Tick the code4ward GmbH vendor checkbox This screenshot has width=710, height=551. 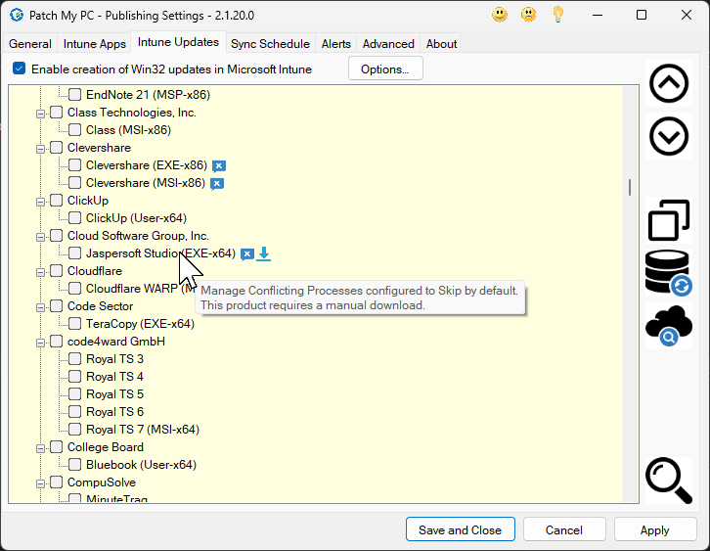tap(56, 342)
